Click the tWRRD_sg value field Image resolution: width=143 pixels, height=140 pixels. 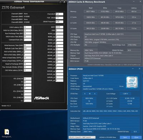(x=59, y=59)
